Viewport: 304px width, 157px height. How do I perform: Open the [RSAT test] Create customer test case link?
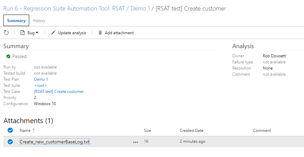(59, 92)
